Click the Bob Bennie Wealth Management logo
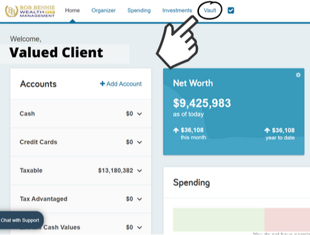310x235 pixels. coord(30,11)
